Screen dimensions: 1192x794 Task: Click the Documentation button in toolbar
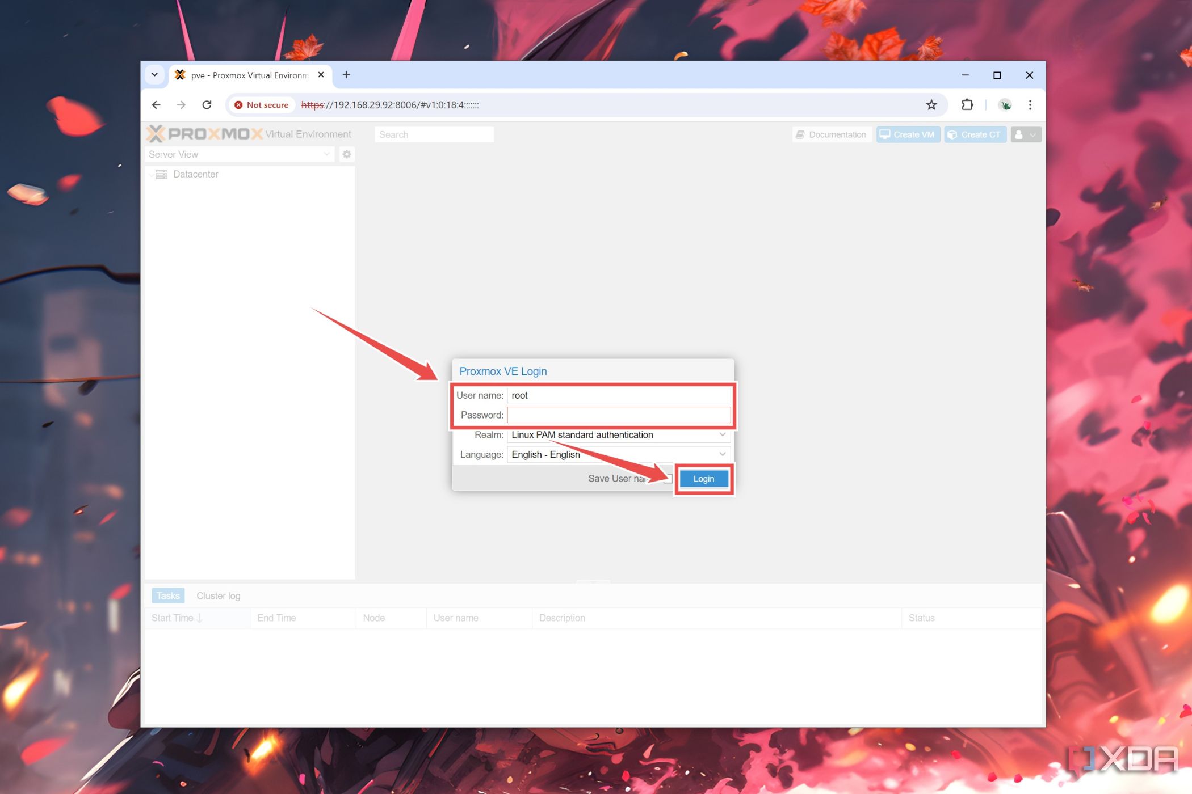[831, 134]
